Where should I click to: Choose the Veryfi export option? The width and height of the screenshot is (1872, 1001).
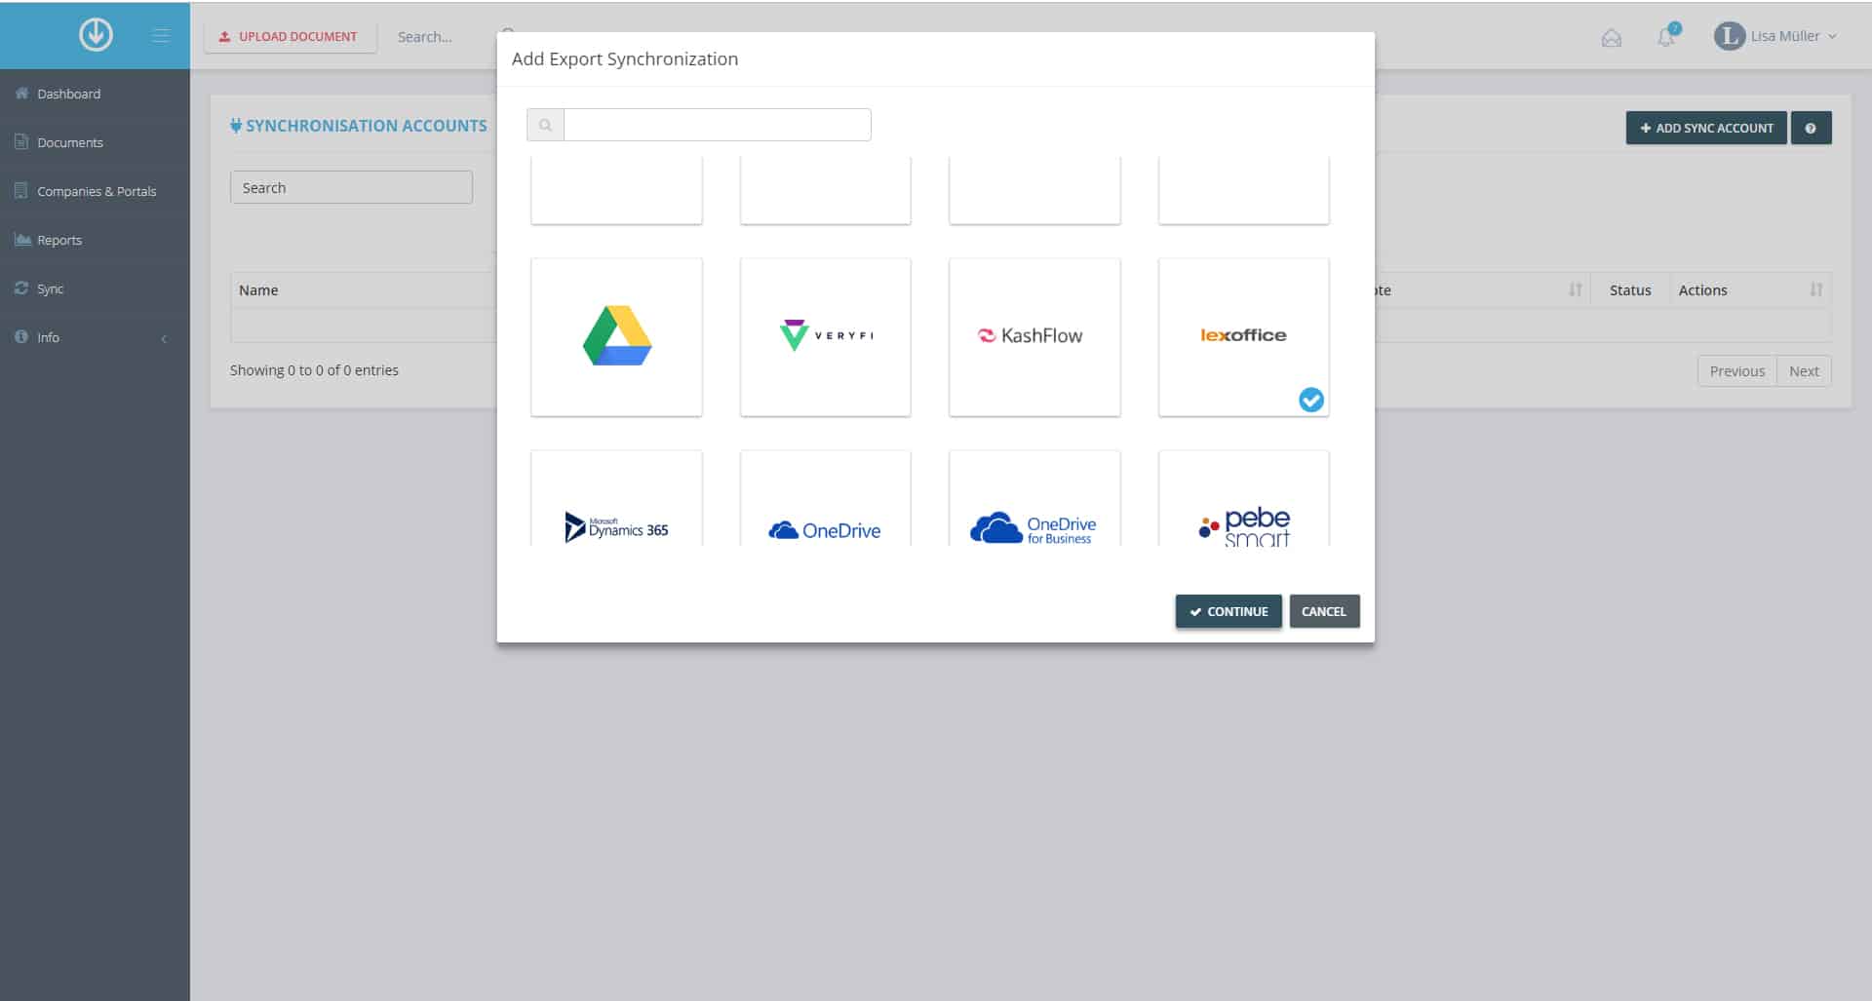pos(825,337)
